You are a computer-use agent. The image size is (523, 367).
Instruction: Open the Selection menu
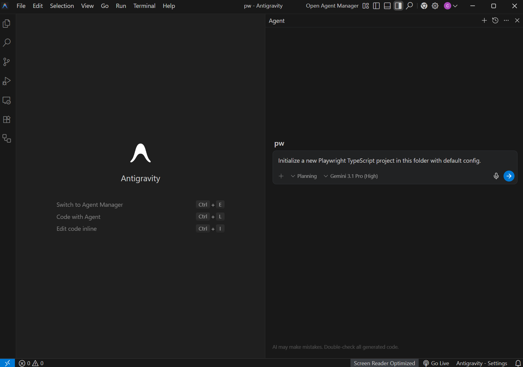[x=62, y=6]
